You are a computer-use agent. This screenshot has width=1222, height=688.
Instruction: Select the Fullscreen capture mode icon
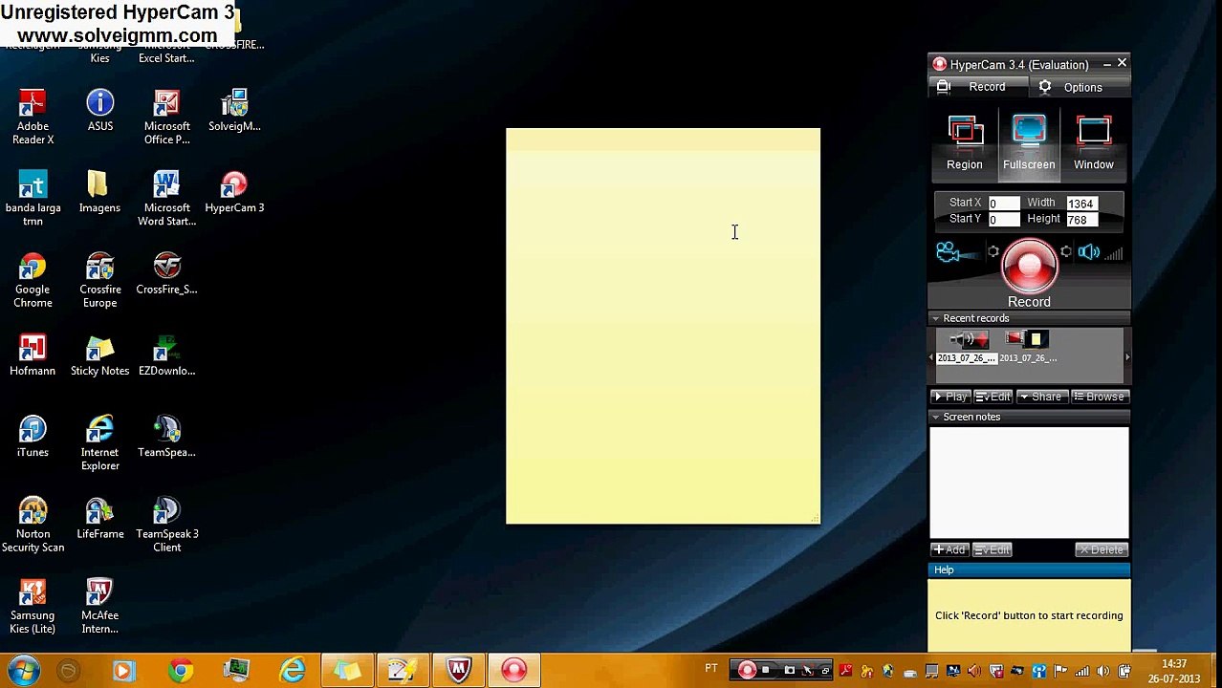click(1029, 143)
